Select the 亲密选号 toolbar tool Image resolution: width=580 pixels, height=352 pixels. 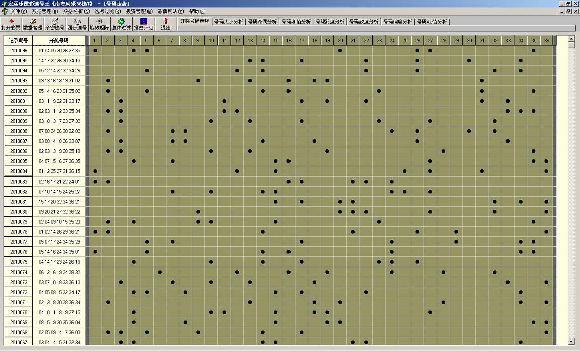55,24
